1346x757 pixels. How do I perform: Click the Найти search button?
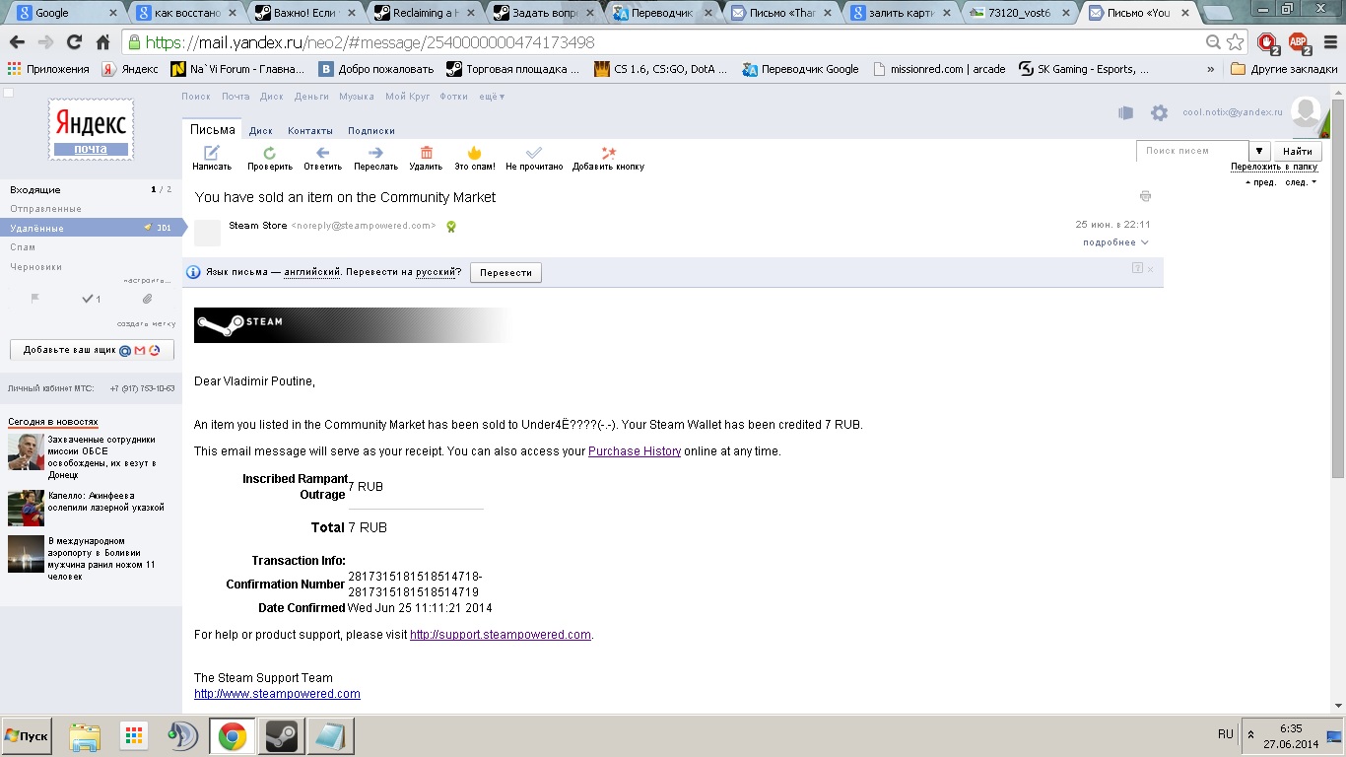point(1298,151)
